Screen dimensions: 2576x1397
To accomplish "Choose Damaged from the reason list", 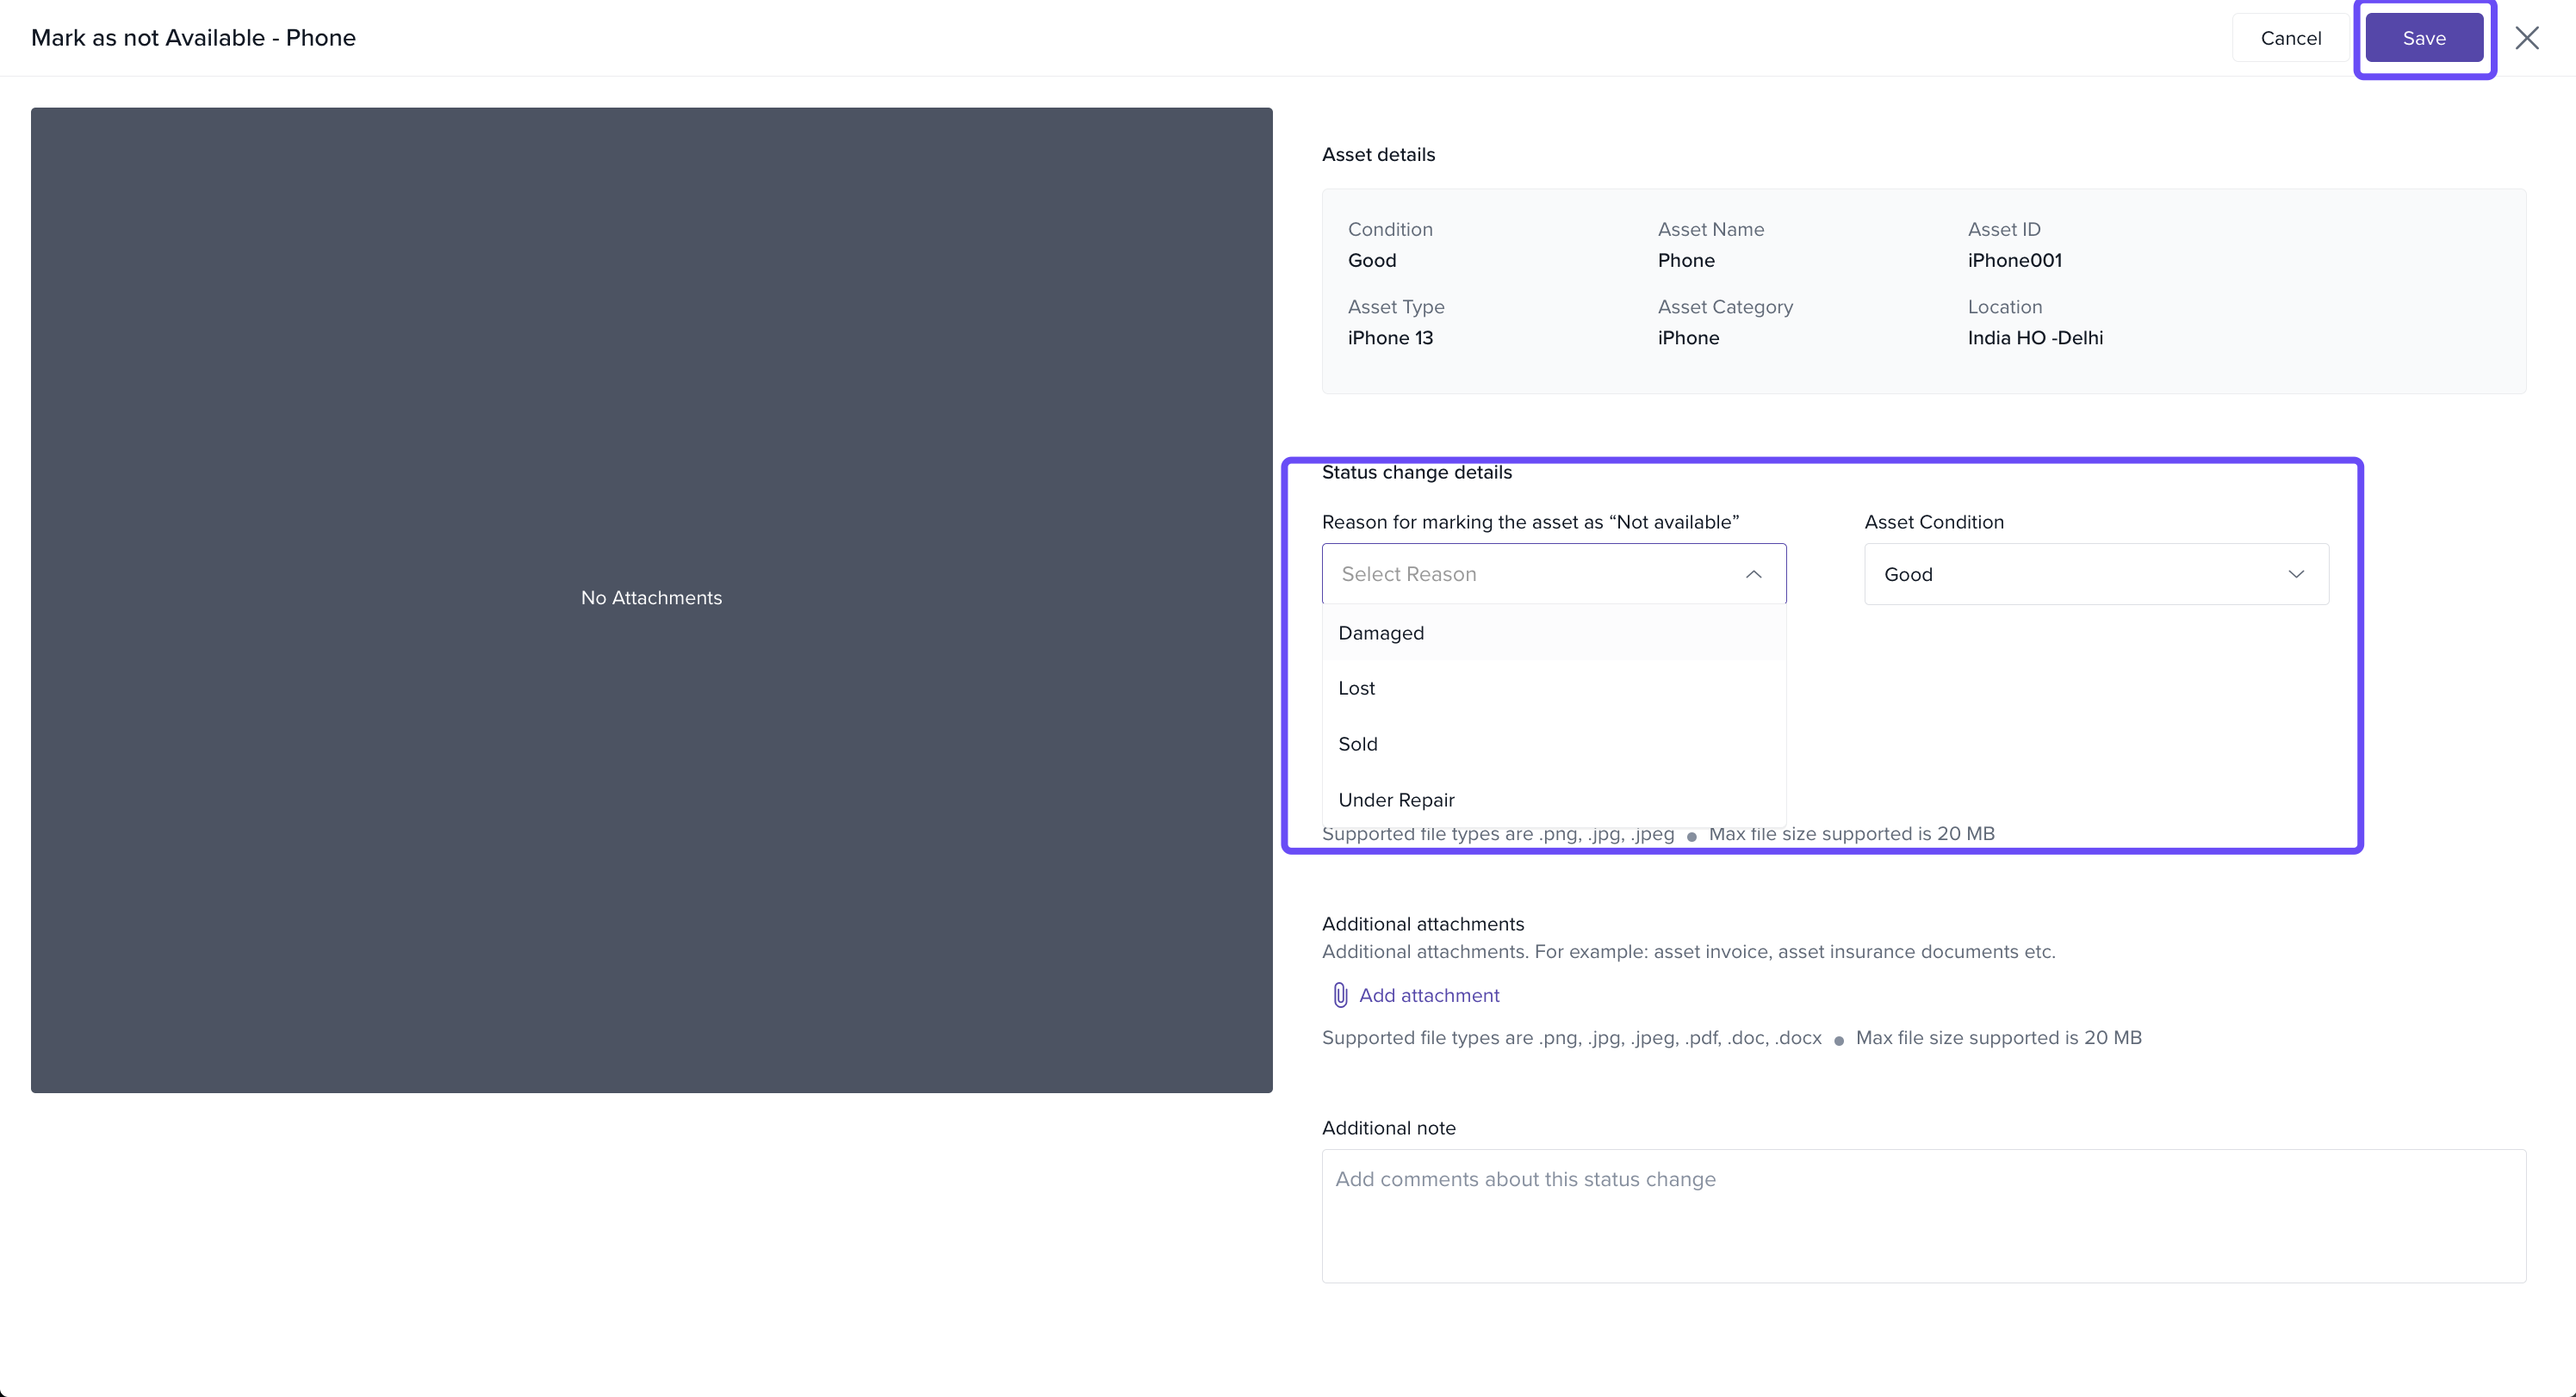I will click(x=1381, y=634).
